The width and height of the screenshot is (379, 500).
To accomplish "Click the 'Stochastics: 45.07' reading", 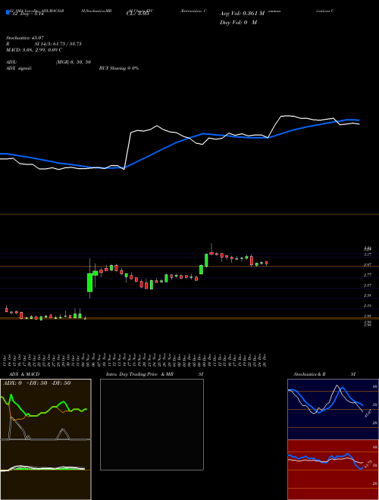I will pyautogui.click(x=23, y=38).
